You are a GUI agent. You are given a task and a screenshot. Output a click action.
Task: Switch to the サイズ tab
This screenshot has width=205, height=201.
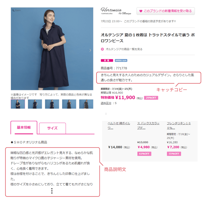(52, 128)
